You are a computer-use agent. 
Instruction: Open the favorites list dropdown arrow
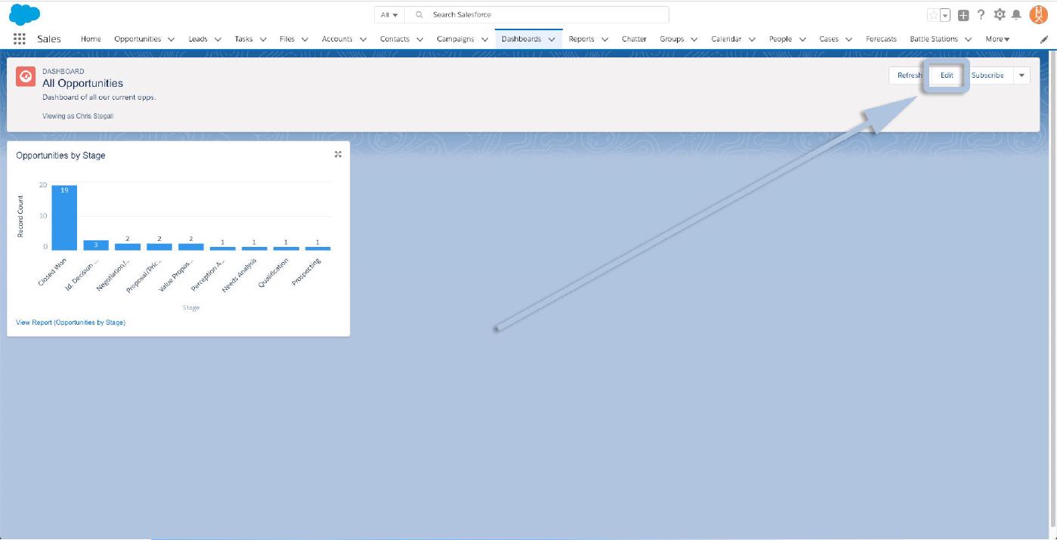pos(944,15)
